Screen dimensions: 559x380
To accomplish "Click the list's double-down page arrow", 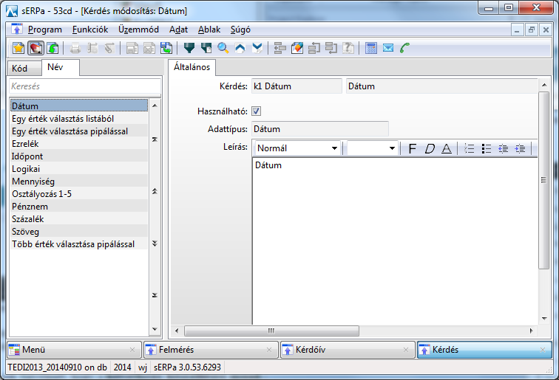I will tap(155, 243).
